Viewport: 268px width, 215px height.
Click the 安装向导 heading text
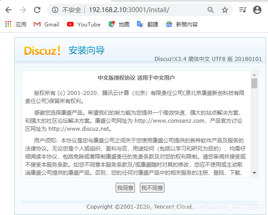pyautogui.click(x=86, y=50)
